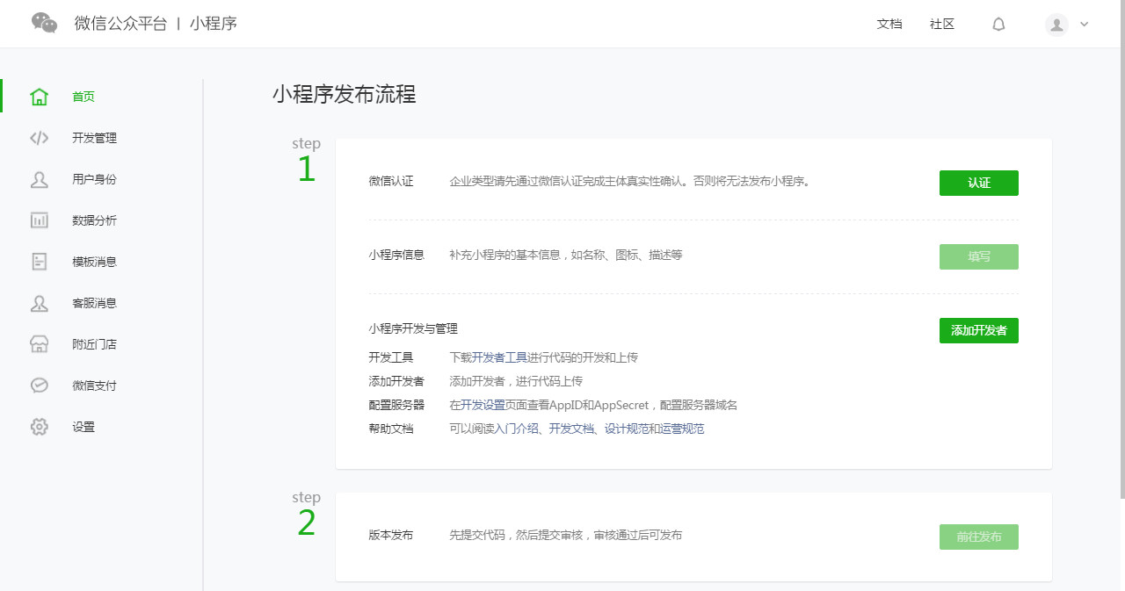
Task: Select 首页 home icon in sidebar
Action: tap(39, 97)
